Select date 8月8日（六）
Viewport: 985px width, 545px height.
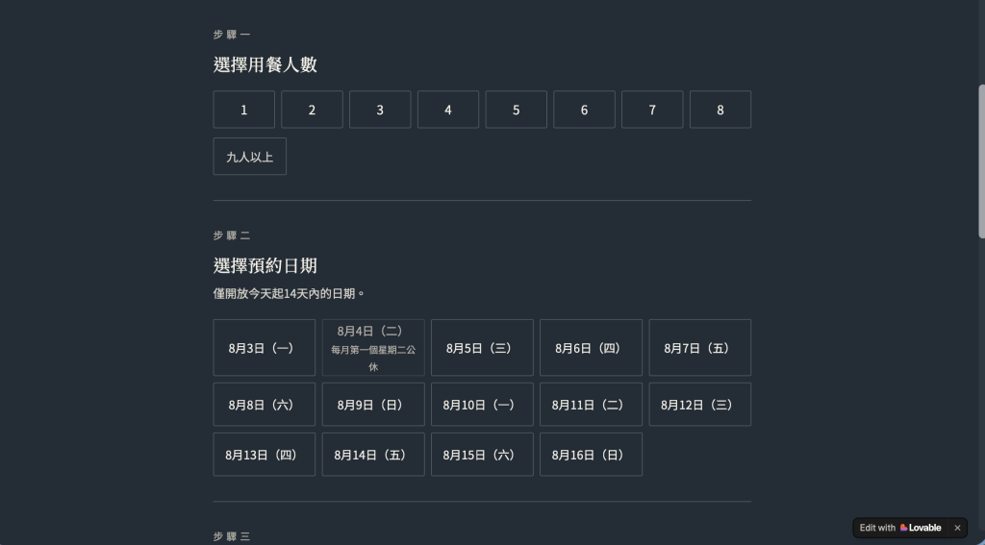(265, 405)
